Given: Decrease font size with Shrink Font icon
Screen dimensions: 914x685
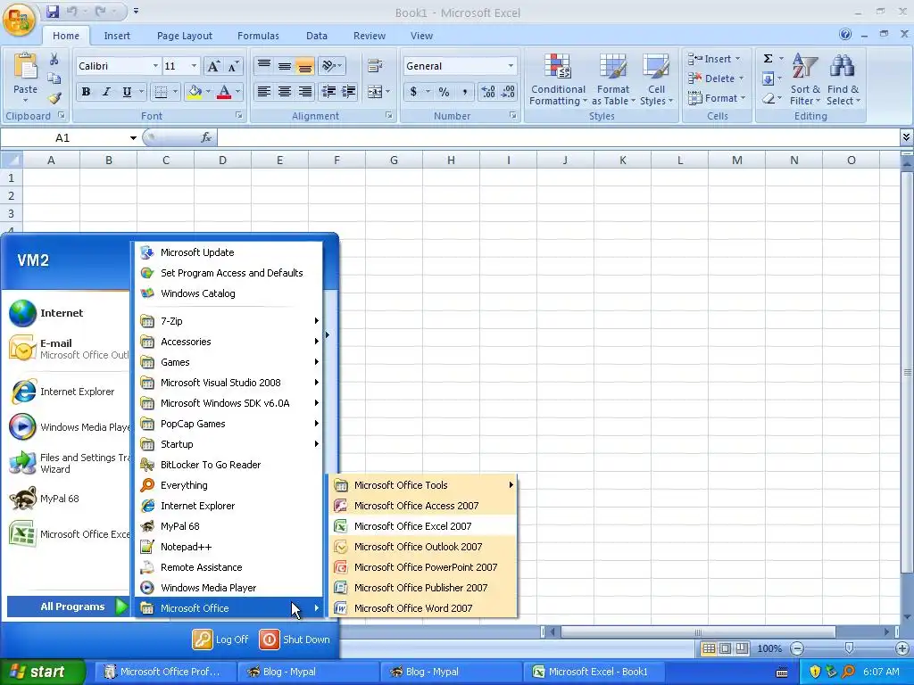Looking at the screenshot, I should click(233, 66).
